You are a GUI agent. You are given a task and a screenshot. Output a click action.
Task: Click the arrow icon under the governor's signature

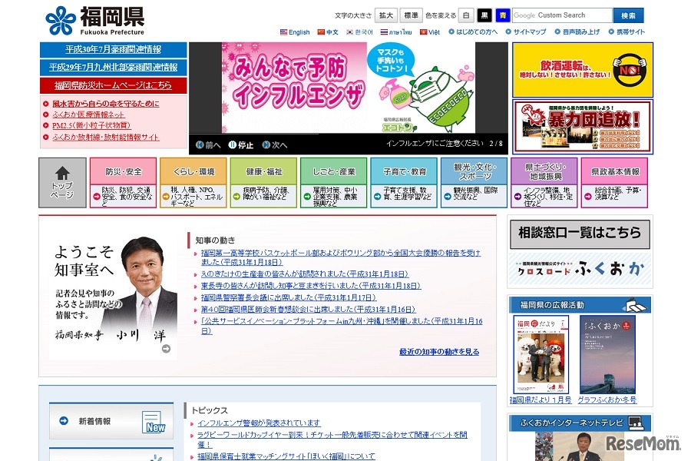164,347
